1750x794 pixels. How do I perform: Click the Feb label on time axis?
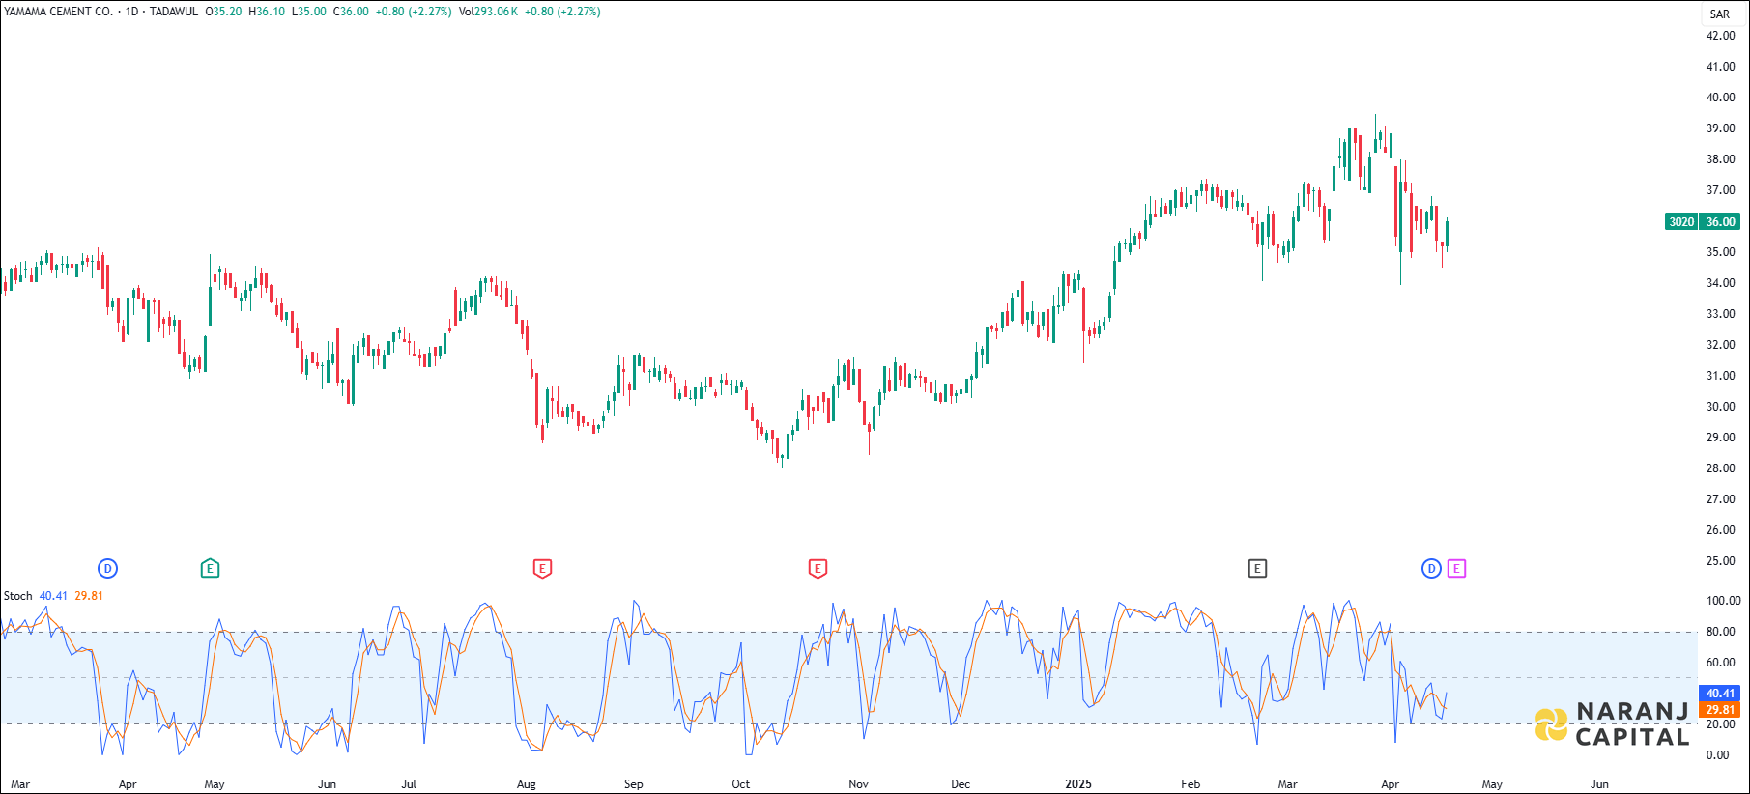click(1191, 784)
